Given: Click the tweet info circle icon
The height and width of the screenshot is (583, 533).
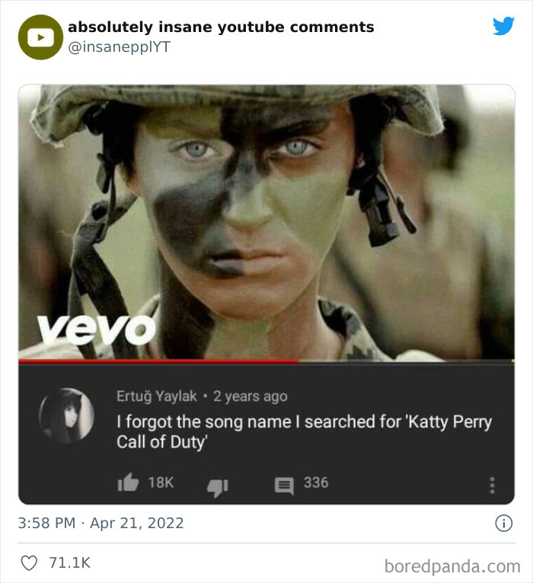Looking at the screenshot, I should pos(503,524).
